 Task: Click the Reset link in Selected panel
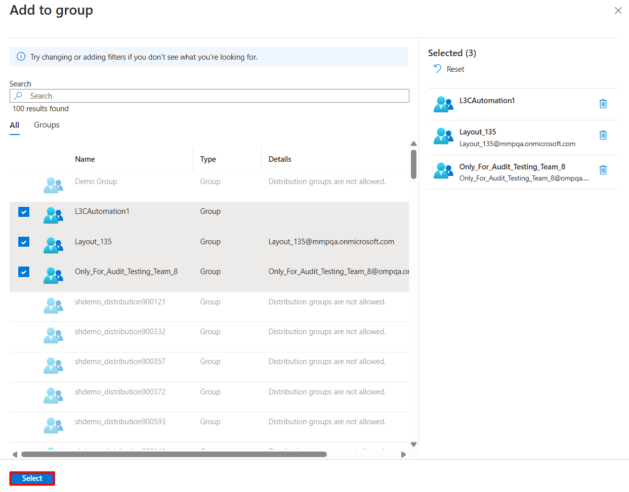point(455,69)
